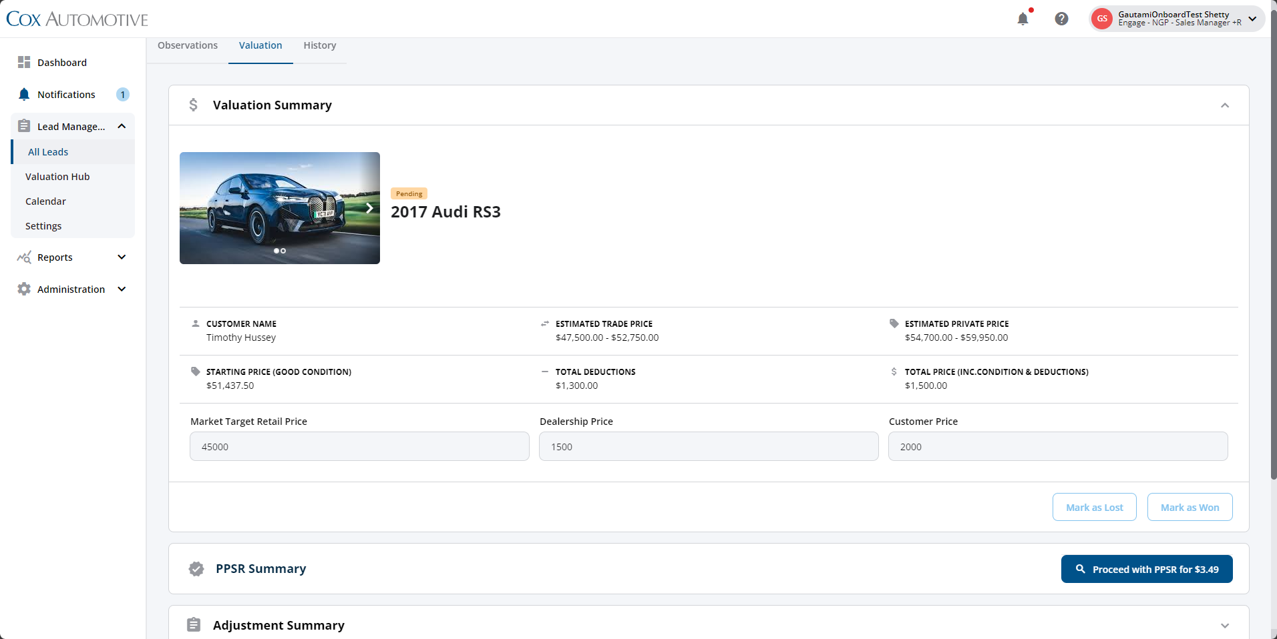
Task: Click starting price value $51,437.50
Action: point(230,386)
